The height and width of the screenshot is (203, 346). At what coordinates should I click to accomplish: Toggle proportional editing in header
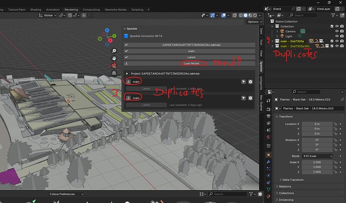[84, 15]
